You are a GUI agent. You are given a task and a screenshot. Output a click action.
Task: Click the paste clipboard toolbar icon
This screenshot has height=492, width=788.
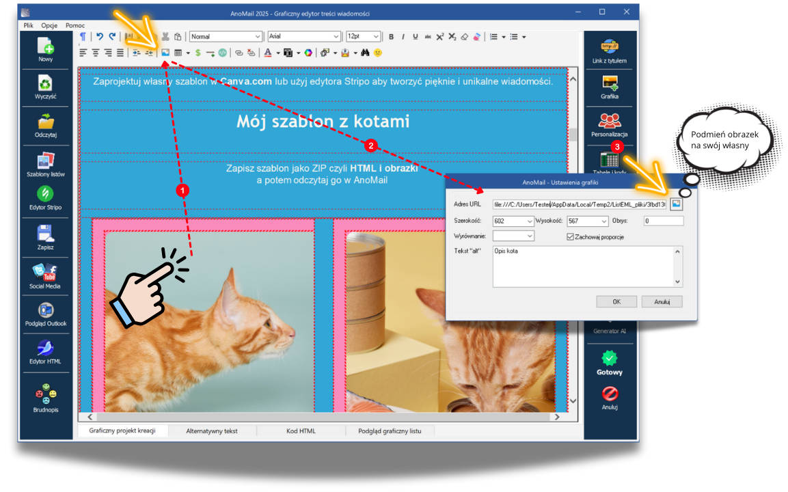click(x=178, y=36)
